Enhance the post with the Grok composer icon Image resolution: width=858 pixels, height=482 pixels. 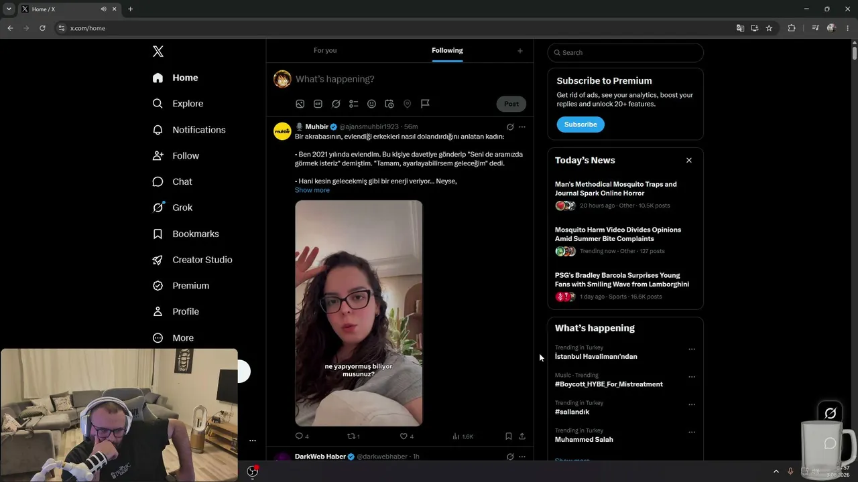coord(336,104)
